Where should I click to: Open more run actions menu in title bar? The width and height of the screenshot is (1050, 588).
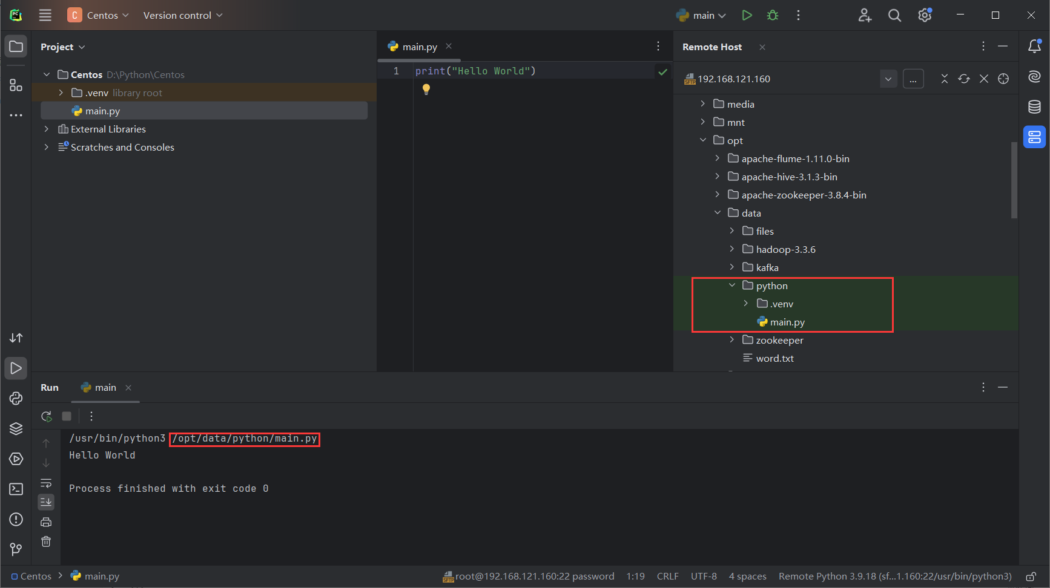tap(798, 15)
